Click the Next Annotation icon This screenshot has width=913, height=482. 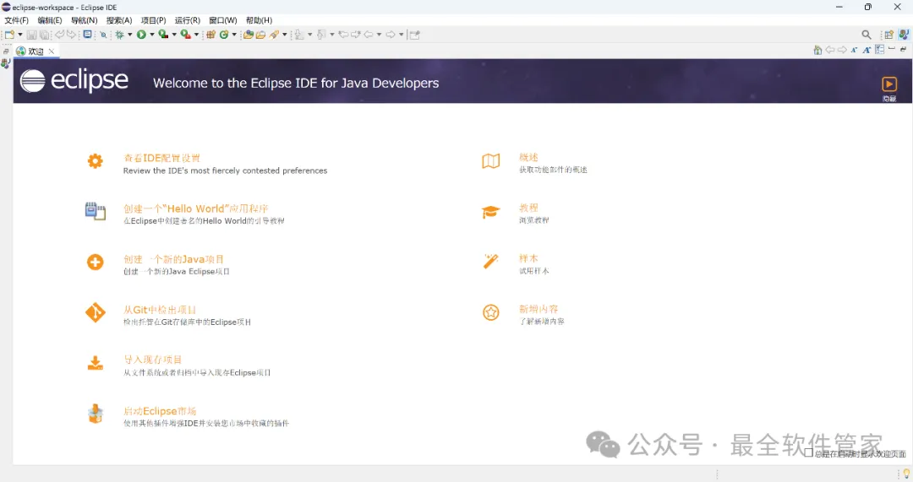click(x=298, y=35)
